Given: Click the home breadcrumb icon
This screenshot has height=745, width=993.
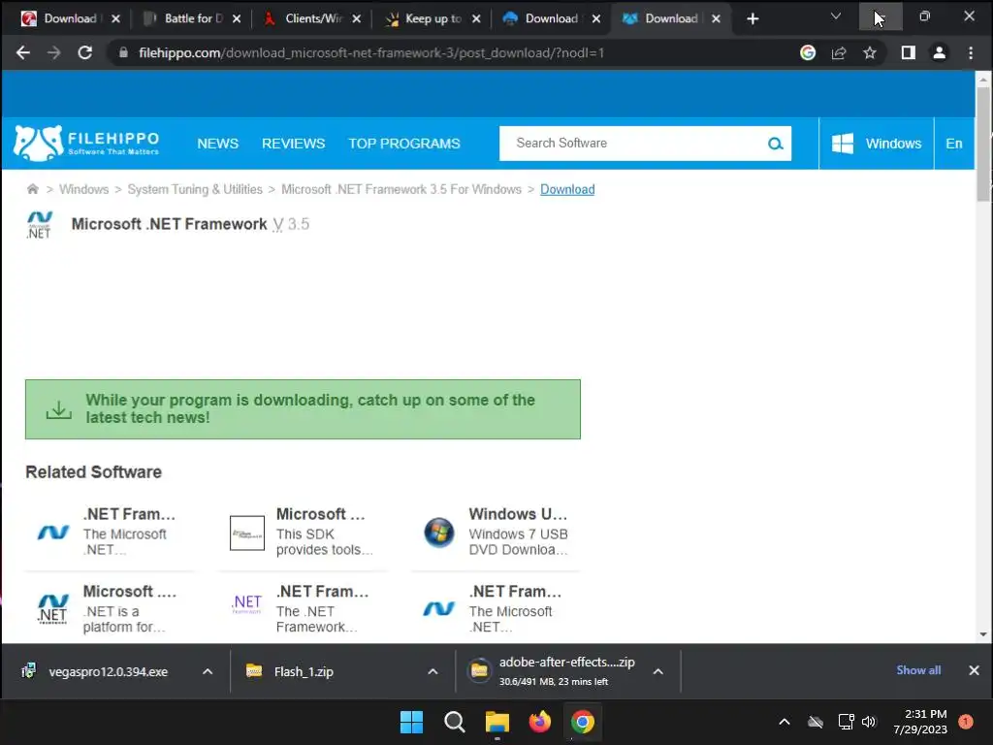Looking at the screenshot, I should click(32, 189).
